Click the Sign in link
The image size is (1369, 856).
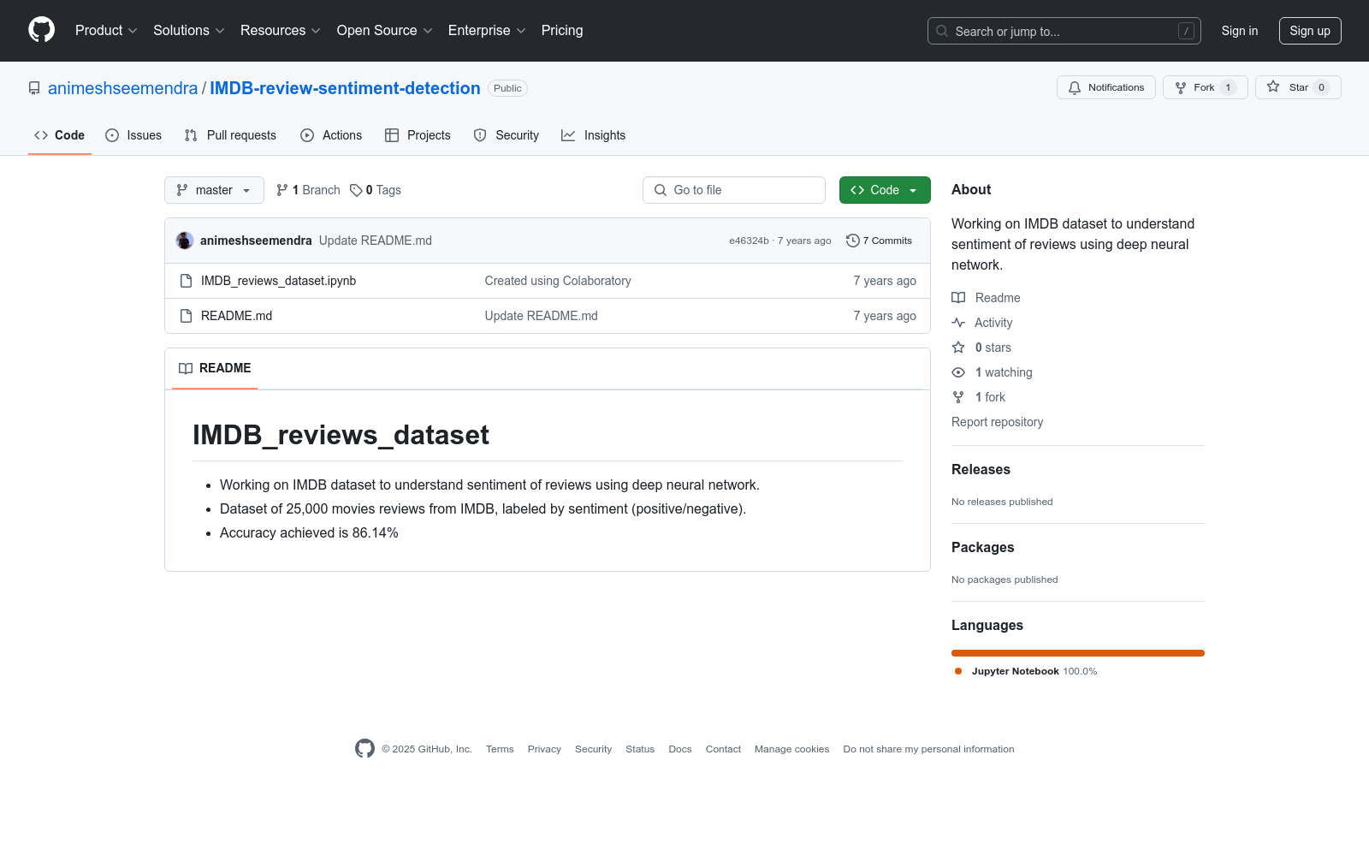tap(1239, 31)
